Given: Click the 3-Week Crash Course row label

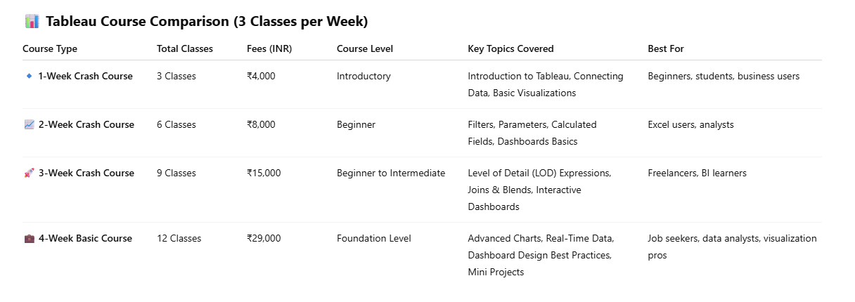Looking at the screenshot, I should point(86,173).
